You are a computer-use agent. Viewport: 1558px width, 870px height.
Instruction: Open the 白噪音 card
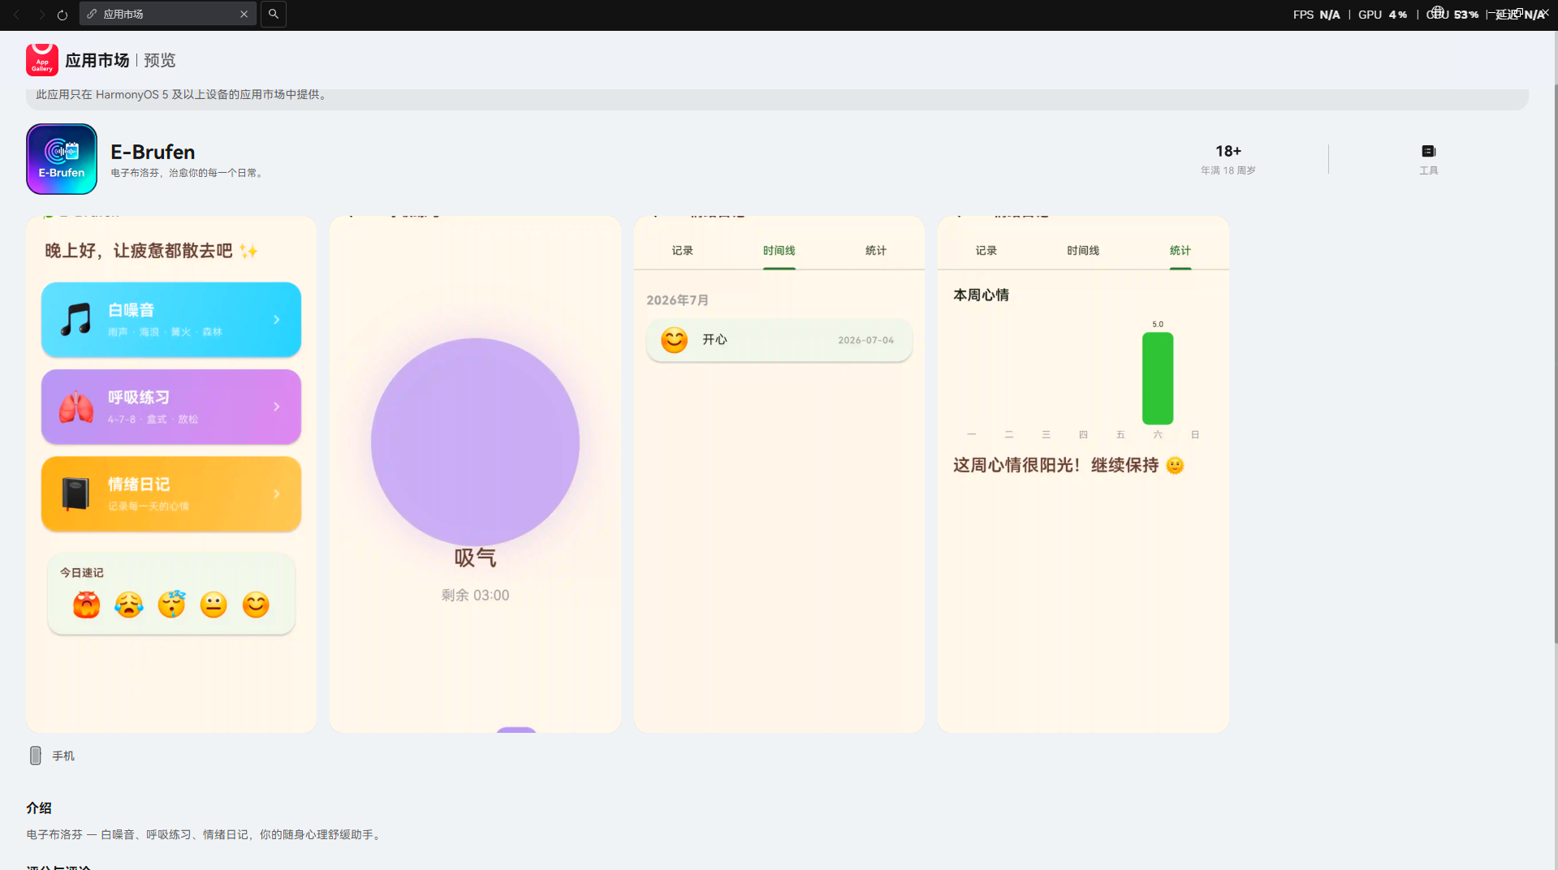pos(171,320)
